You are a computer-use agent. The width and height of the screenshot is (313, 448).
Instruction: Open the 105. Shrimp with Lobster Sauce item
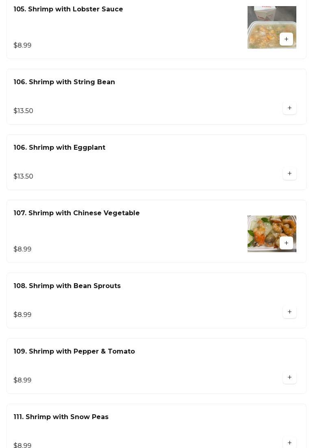(68, 9)
